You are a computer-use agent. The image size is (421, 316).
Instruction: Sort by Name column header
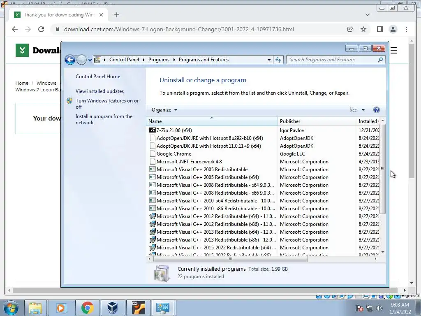212,121
